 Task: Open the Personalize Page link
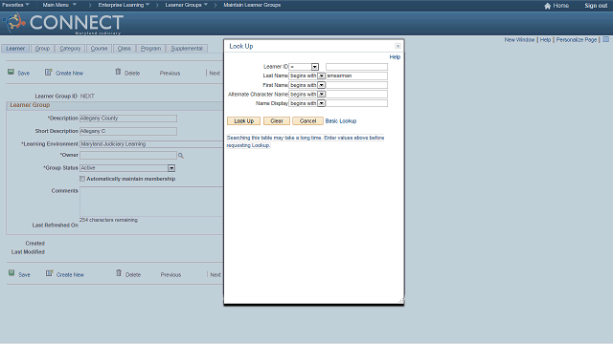tap(577, 40)
